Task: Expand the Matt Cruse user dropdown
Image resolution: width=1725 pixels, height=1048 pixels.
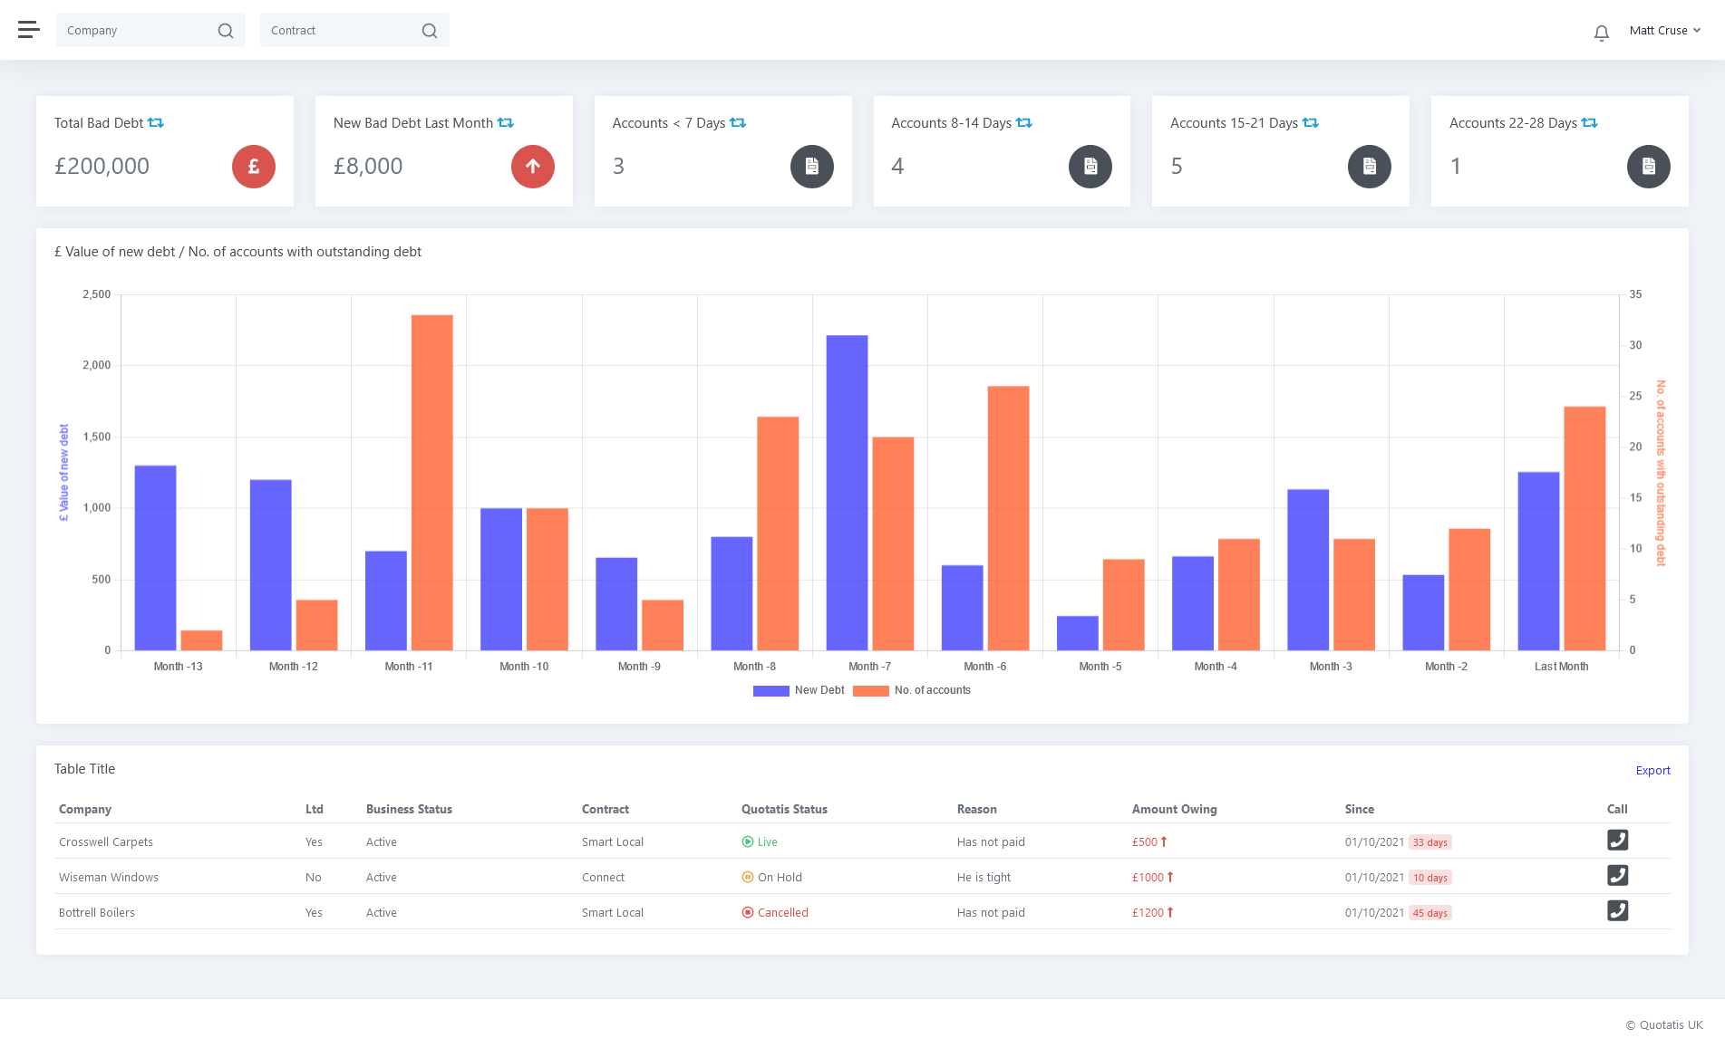Action: tap(1664, 31)
